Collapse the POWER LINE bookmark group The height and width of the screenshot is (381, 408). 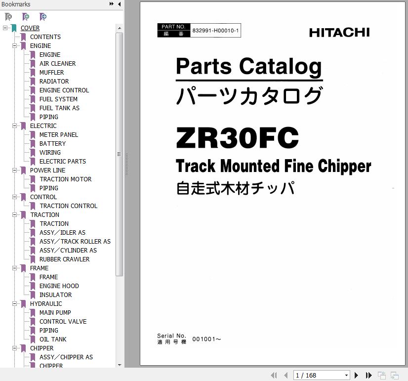[15, 170]
